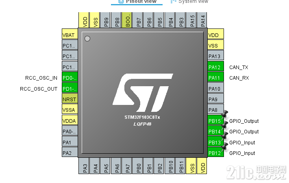289x183 pixels.
Task: Click the green PA12 CAN_TX pin
Action: [216, 66]
